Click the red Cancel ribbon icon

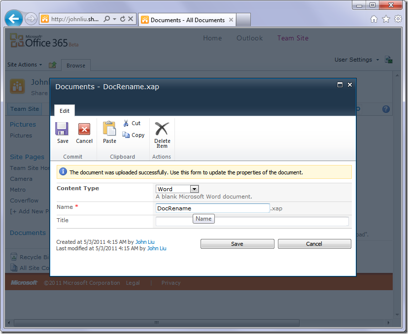point(84,130)
